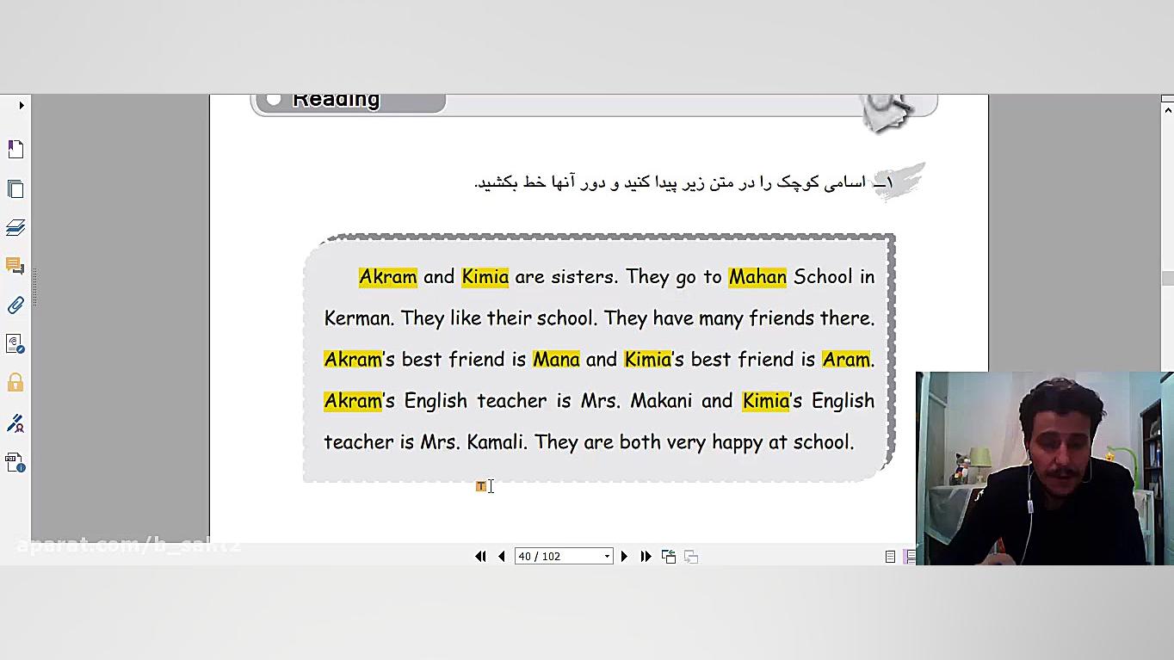
Task: Click the name Kamali in the passage
Action: coord(496,441)
